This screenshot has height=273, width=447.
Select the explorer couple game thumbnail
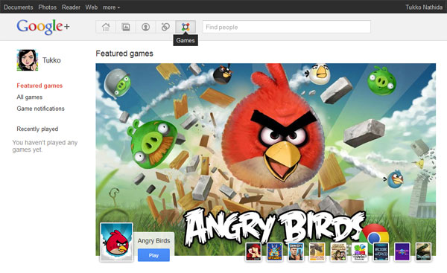(338, 251)
